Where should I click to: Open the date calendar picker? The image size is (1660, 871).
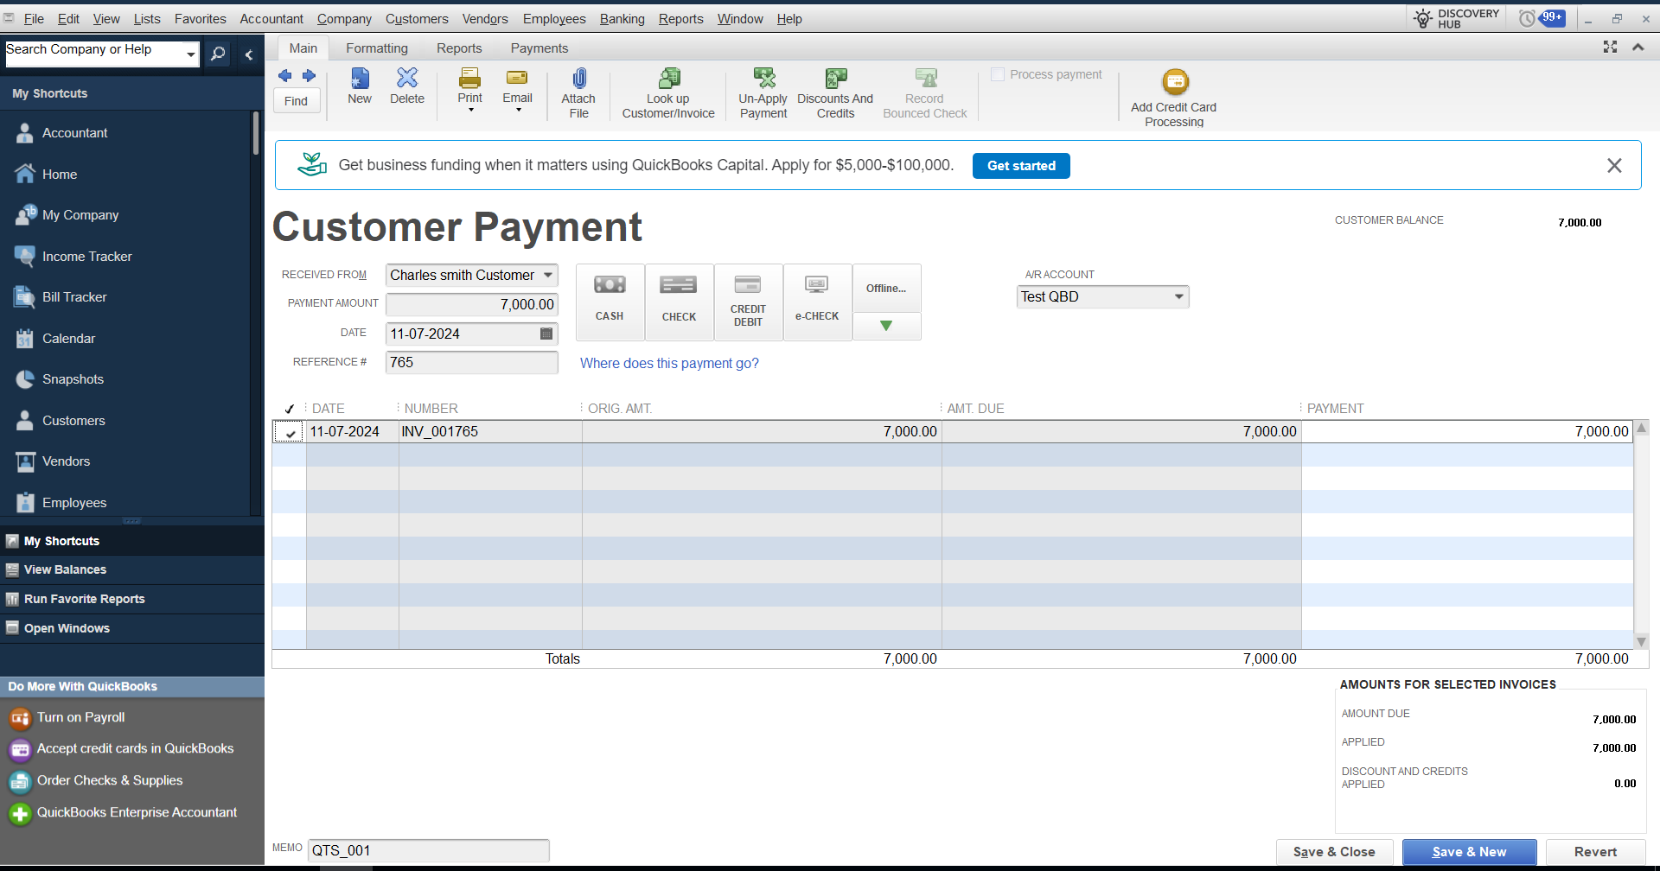(x=546, y=334)
